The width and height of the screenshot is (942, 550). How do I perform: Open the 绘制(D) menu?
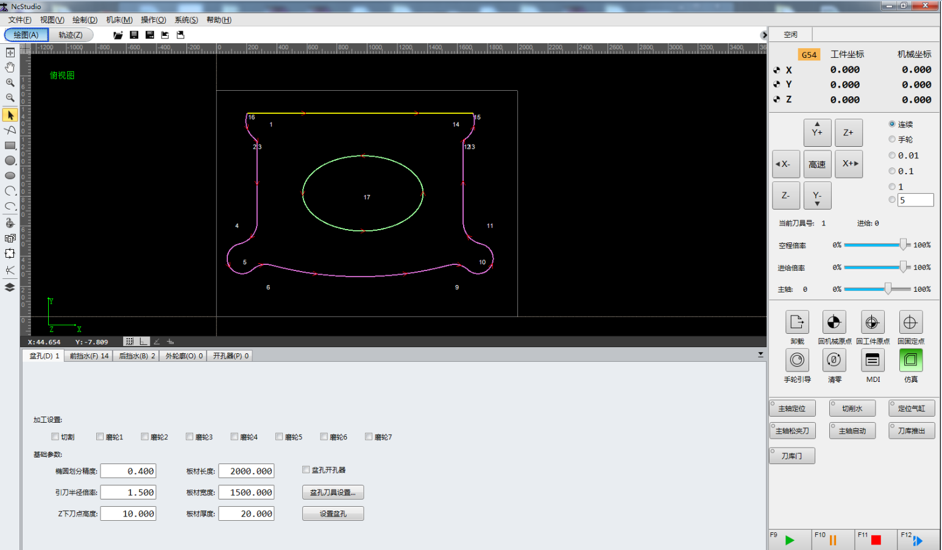click(85, 20)
